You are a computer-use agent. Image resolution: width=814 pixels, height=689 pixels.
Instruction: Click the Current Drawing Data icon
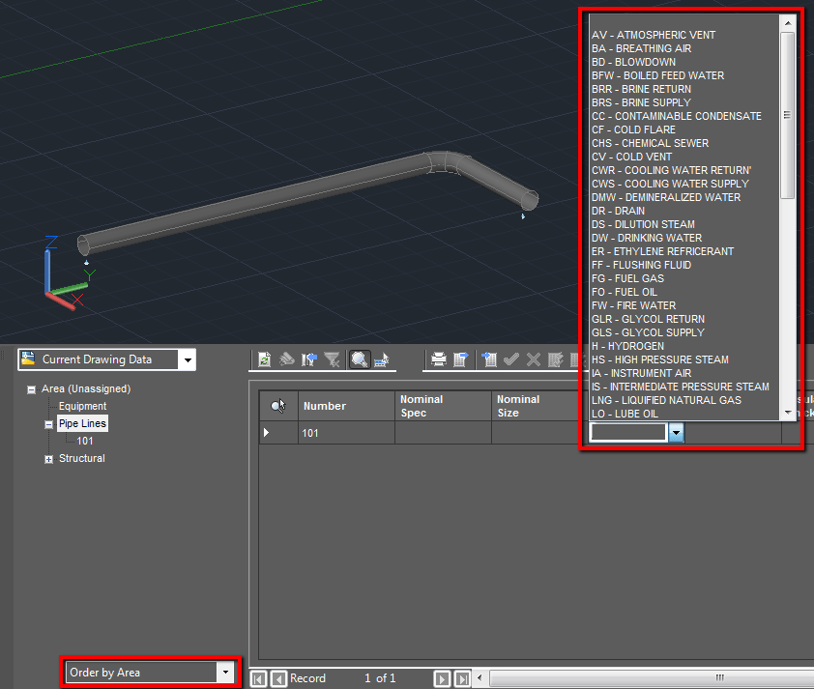[29, 359]
